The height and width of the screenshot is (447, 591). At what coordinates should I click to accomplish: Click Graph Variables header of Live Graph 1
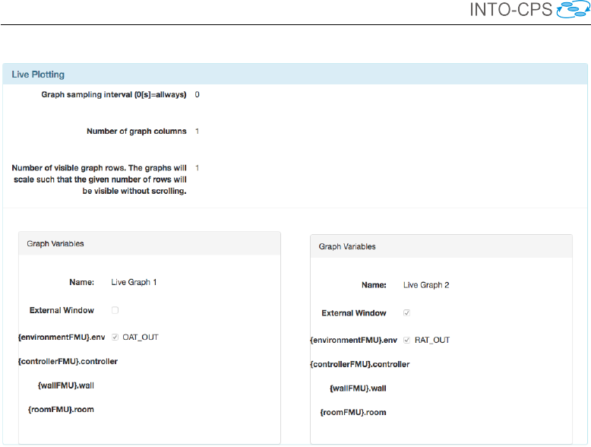point(150,244)
